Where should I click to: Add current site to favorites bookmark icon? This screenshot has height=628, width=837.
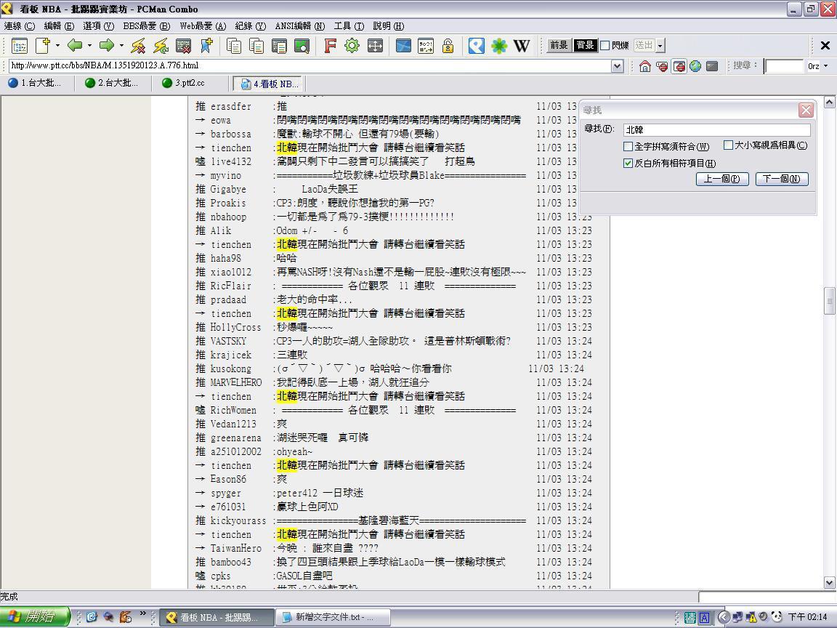click(x=206, y=46)
